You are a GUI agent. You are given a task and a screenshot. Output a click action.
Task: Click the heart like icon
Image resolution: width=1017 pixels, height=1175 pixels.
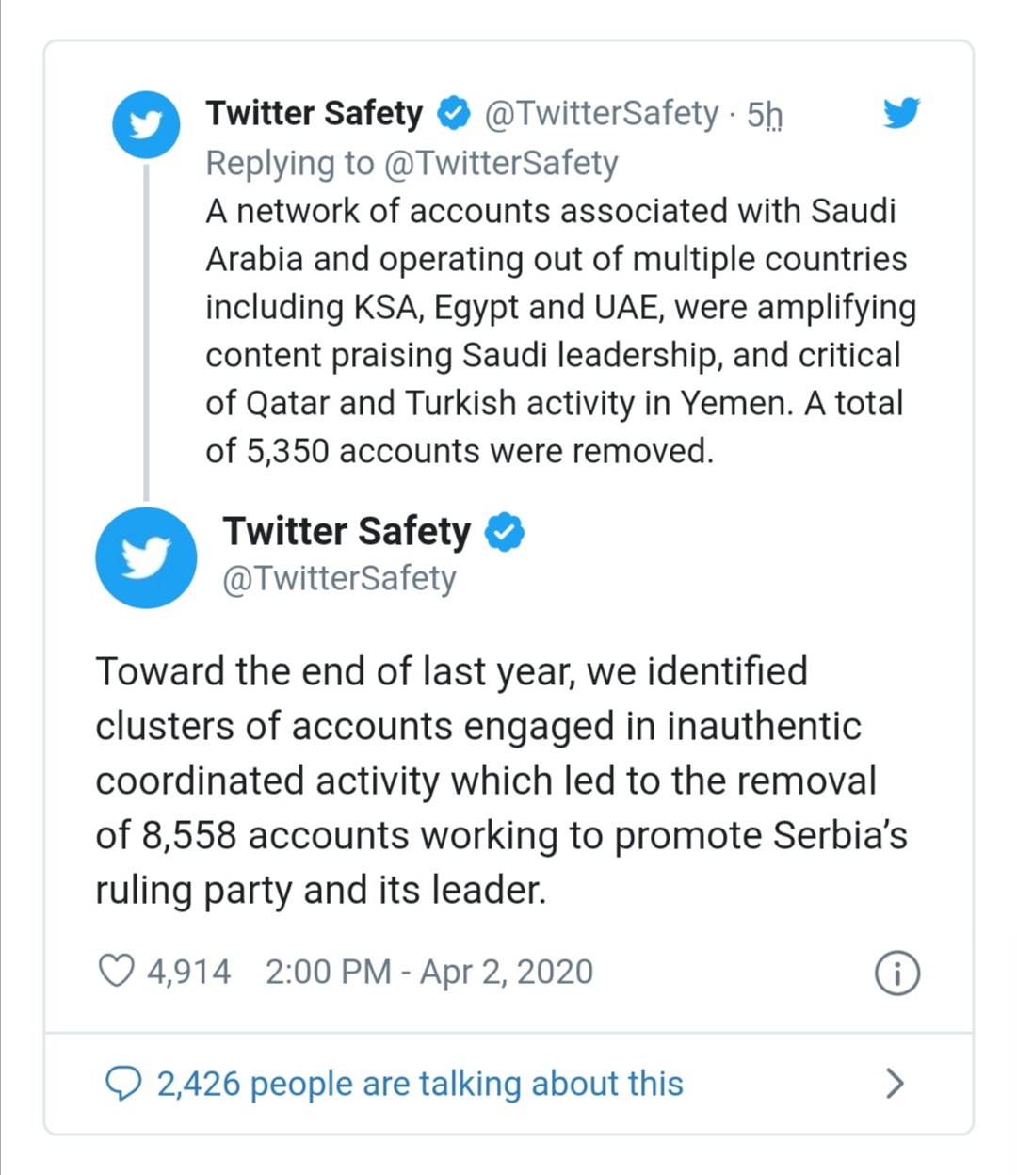116,971
